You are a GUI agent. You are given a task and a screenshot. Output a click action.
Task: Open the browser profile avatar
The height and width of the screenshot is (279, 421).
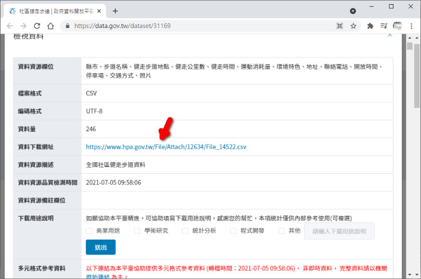coord(398,26)
